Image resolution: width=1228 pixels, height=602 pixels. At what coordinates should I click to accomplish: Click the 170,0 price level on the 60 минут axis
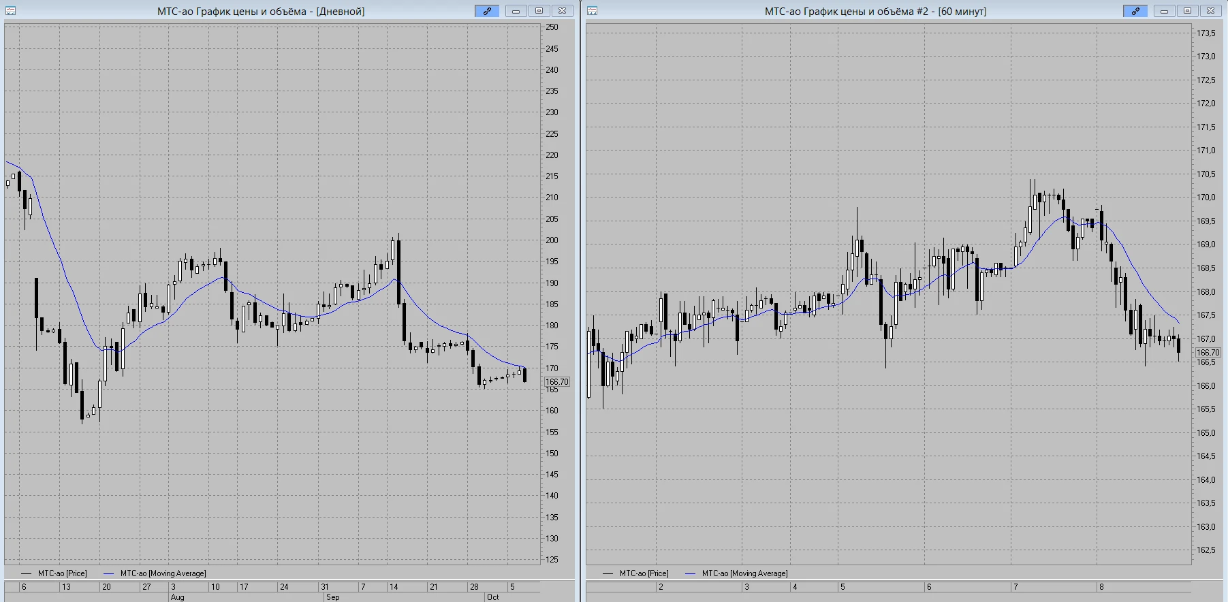point(1206,197)
